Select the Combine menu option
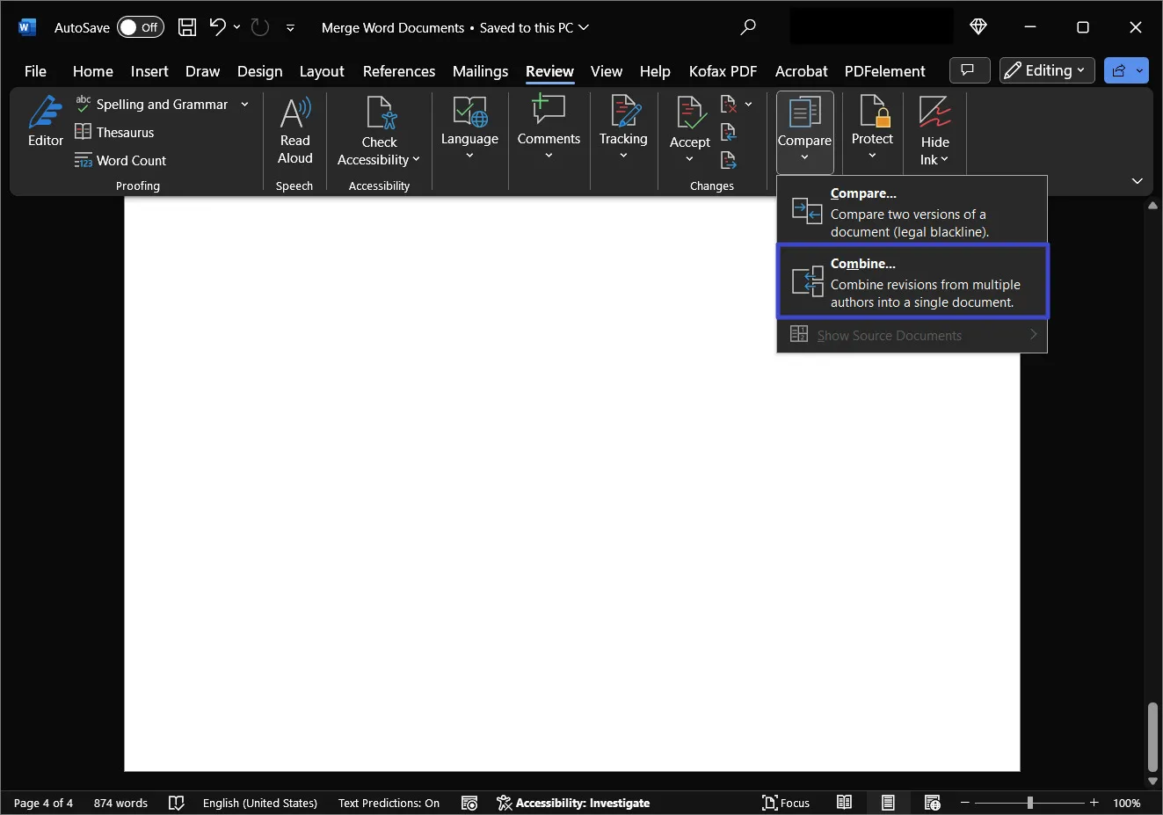 pos(912,282)
